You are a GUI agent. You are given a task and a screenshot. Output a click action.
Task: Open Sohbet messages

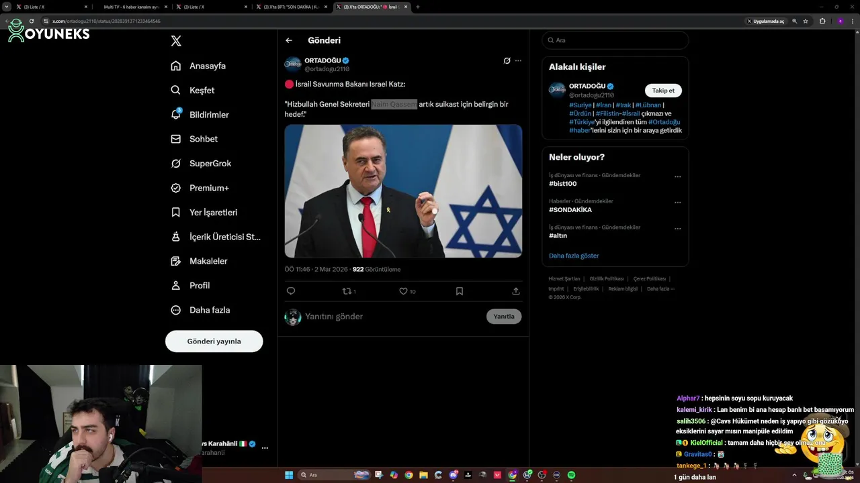(x=194, y=139)
